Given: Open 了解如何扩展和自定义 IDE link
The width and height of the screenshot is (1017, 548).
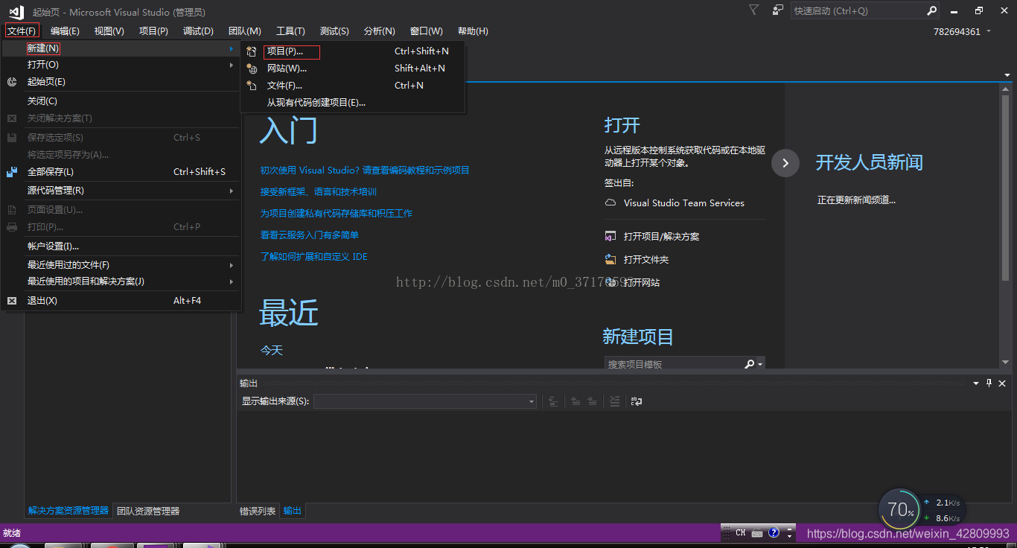Looking at the screenshot, I should [313, 256].
